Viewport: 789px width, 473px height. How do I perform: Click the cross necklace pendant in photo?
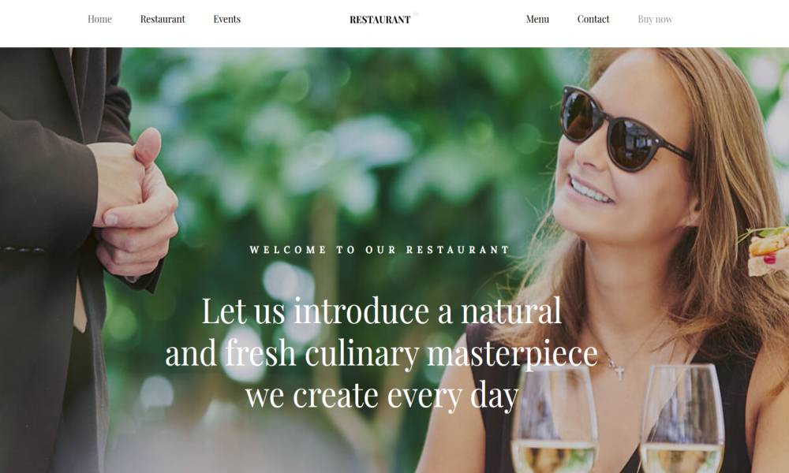tap(619, 372)
